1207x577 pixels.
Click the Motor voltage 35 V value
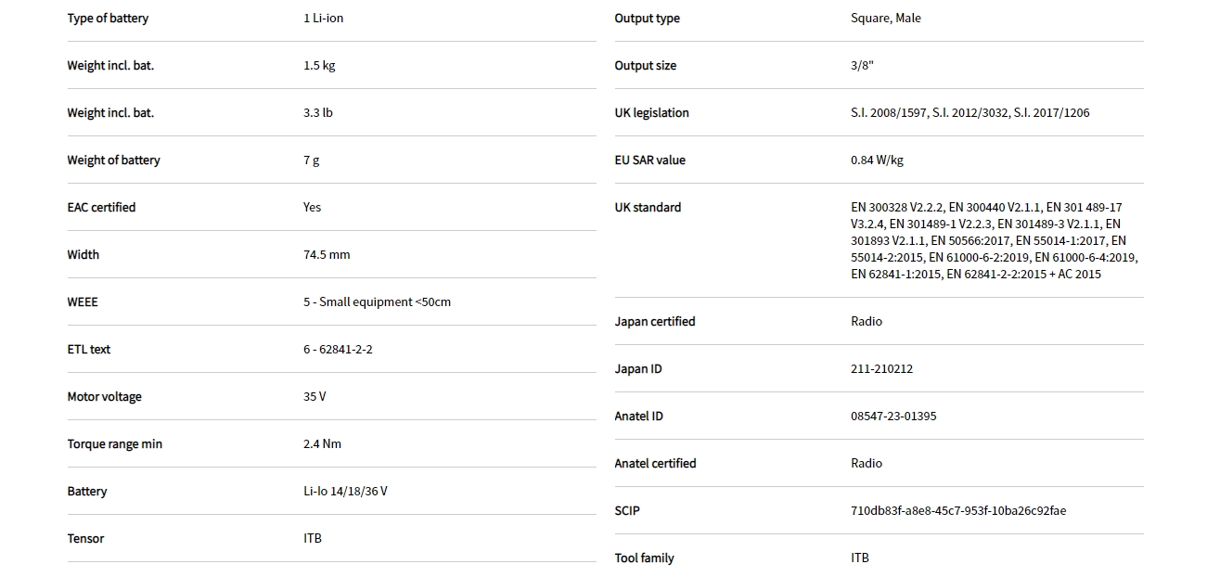(x=315, y=396)
